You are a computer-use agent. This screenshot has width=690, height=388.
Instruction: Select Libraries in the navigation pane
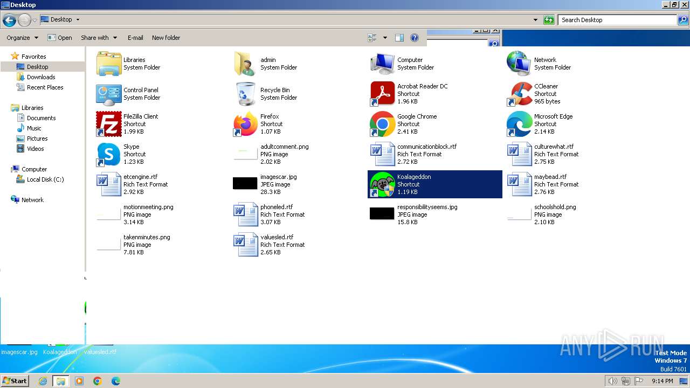[32, 108]
